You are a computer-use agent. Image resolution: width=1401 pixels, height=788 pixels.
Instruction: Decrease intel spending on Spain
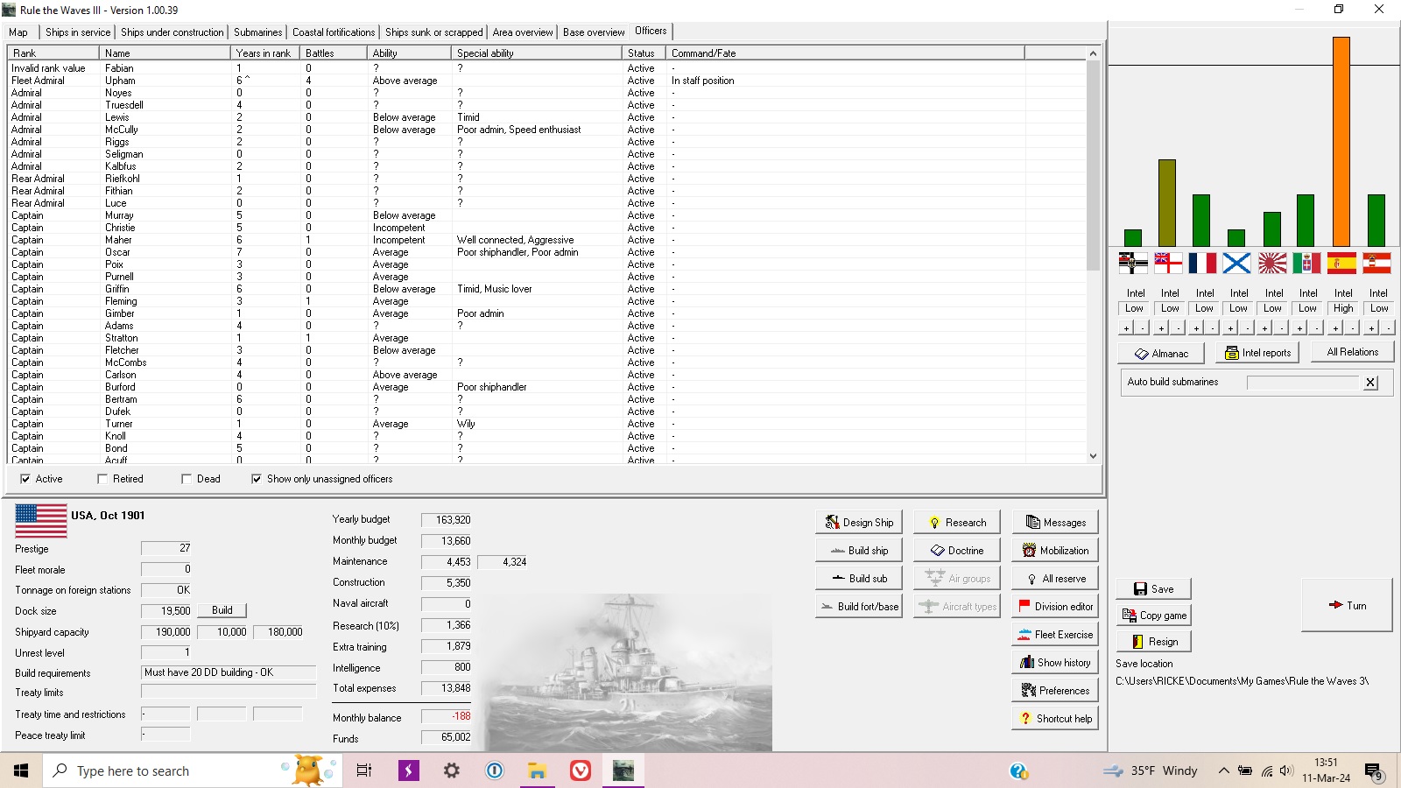point(1351,327)
